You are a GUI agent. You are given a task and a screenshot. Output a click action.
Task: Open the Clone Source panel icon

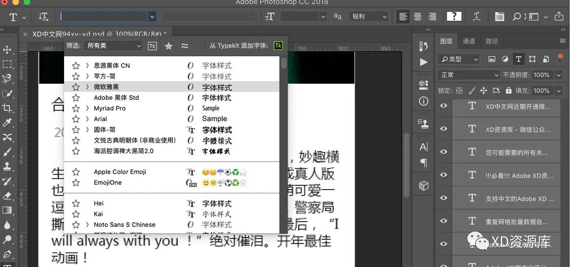click(x=424, y=123)
